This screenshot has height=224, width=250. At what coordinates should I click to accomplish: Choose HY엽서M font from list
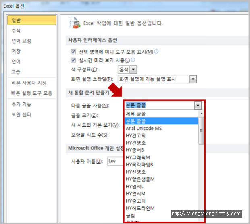click(161, 194)
